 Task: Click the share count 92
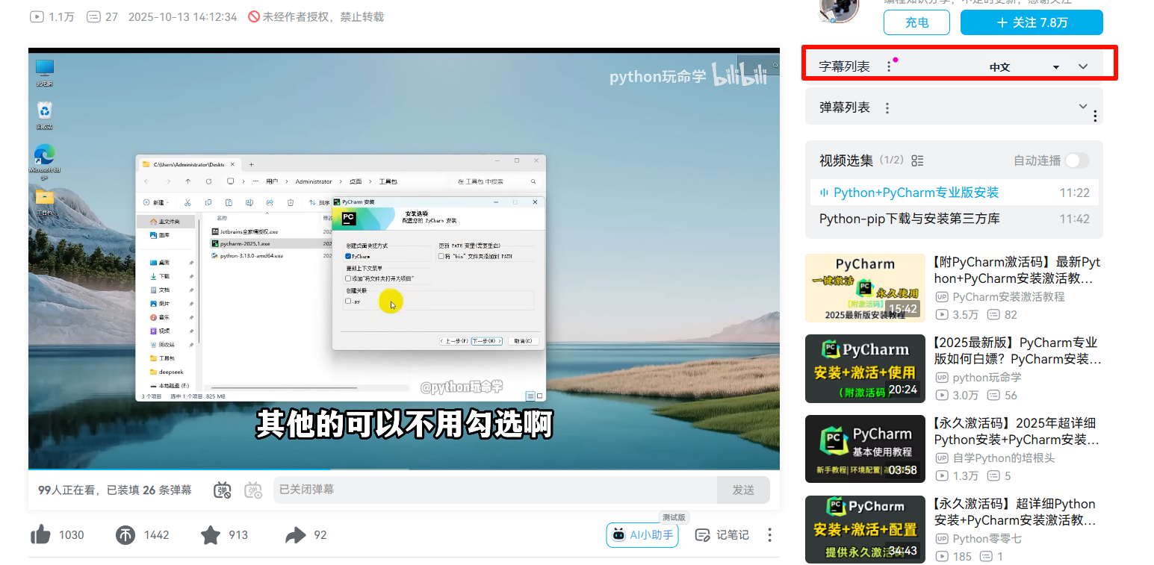(320, 535)
